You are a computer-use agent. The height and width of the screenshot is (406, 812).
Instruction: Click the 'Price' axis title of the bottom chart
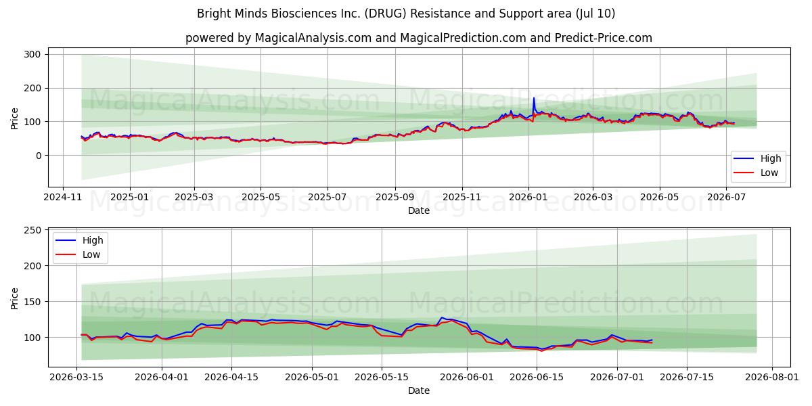pos(15,298)
